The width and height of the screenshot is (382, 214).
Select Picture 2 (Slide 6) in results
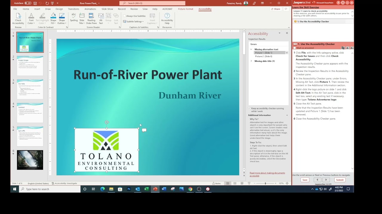pyautogui.click(x=264, y=56)
